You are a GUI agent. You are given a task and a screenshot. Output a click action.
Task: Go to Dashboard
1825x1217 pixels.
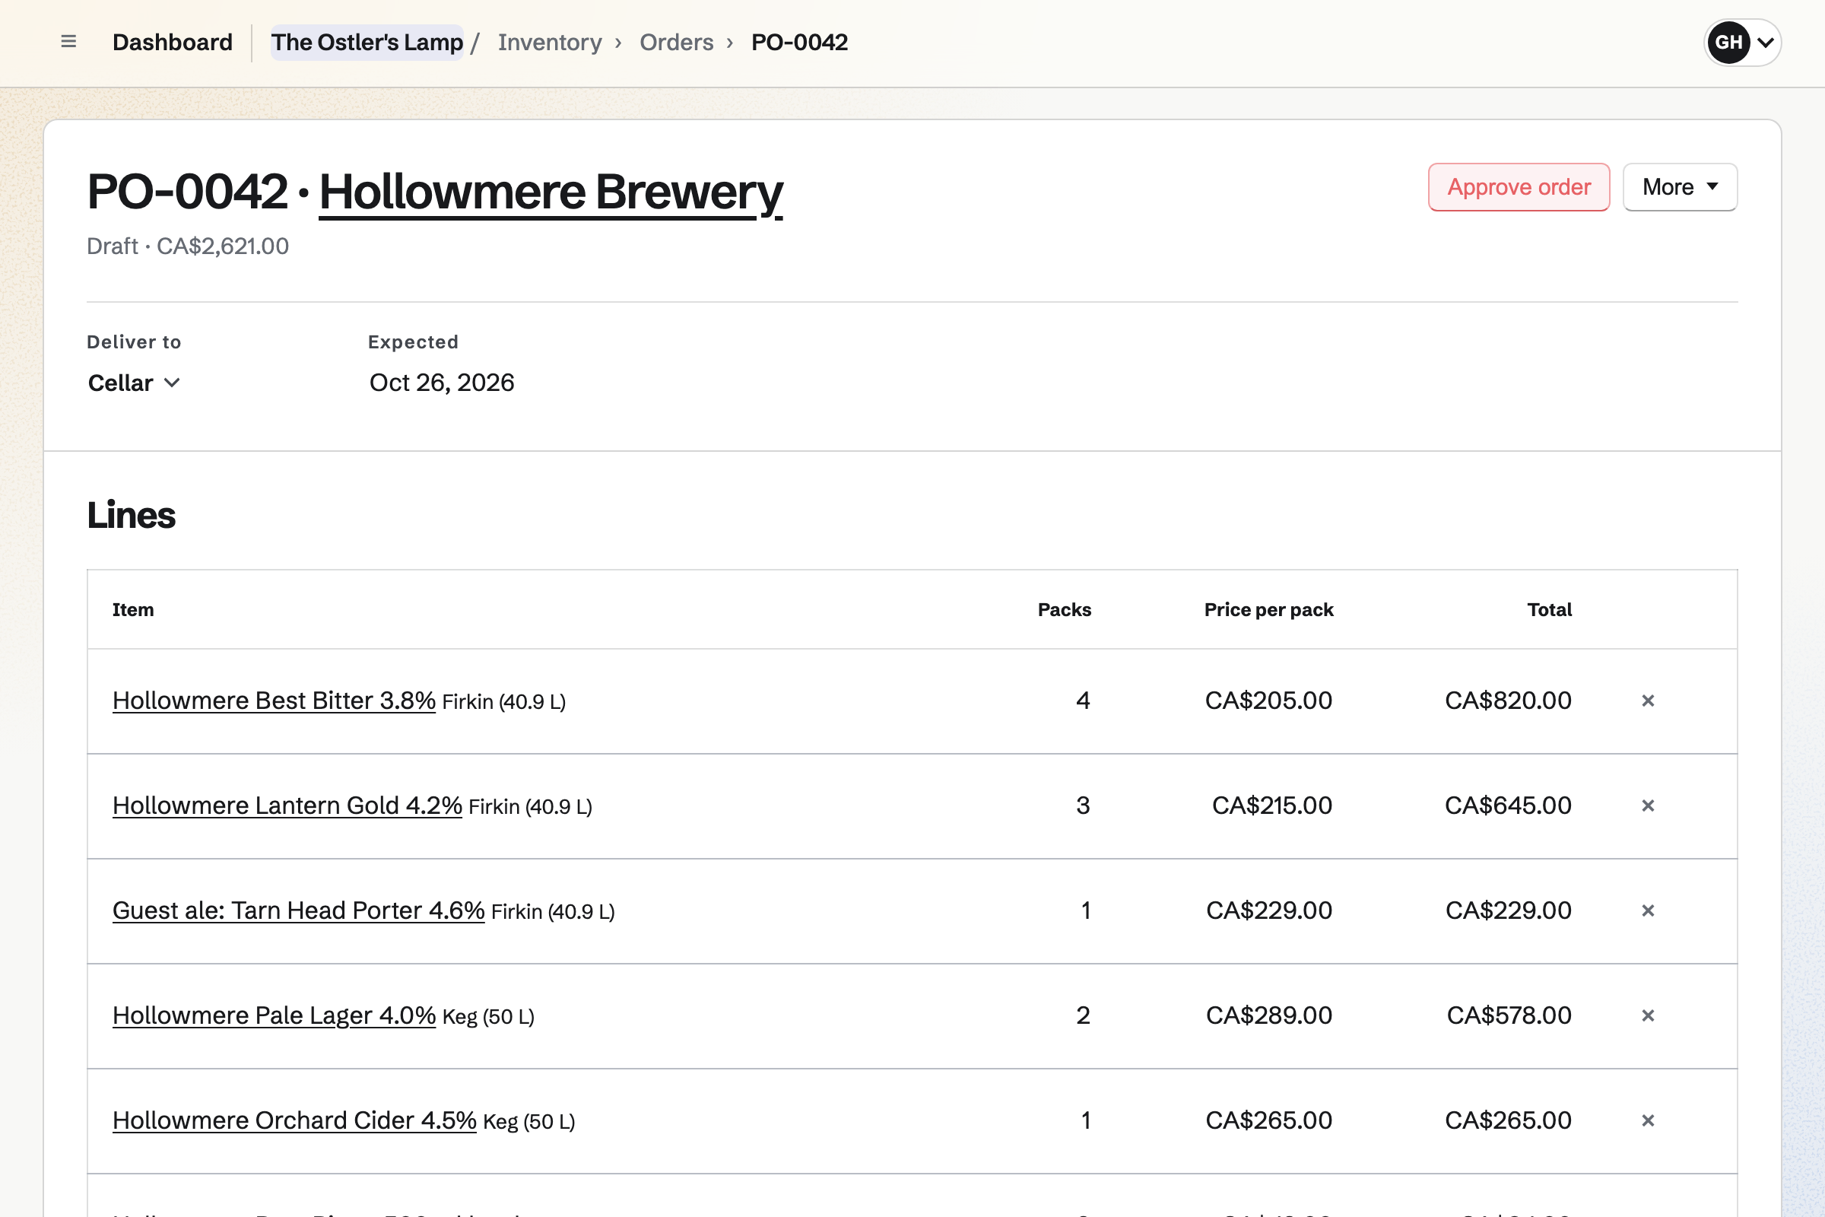pos(173,42)
